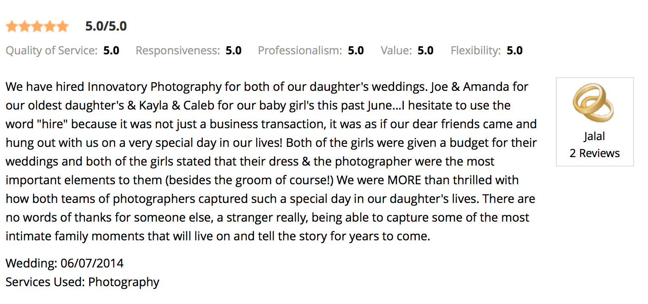Click the fourth orange rating star
The image size is (648, 304).
click(50, 27)
